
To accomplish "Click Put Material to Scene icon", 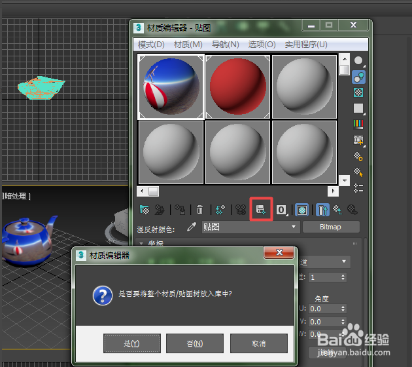I will point(160,210).
